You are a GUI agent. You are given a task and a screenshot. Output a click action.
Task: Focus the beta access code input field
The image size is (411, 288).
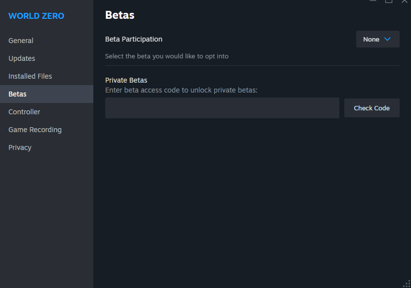tap(222, 108)
